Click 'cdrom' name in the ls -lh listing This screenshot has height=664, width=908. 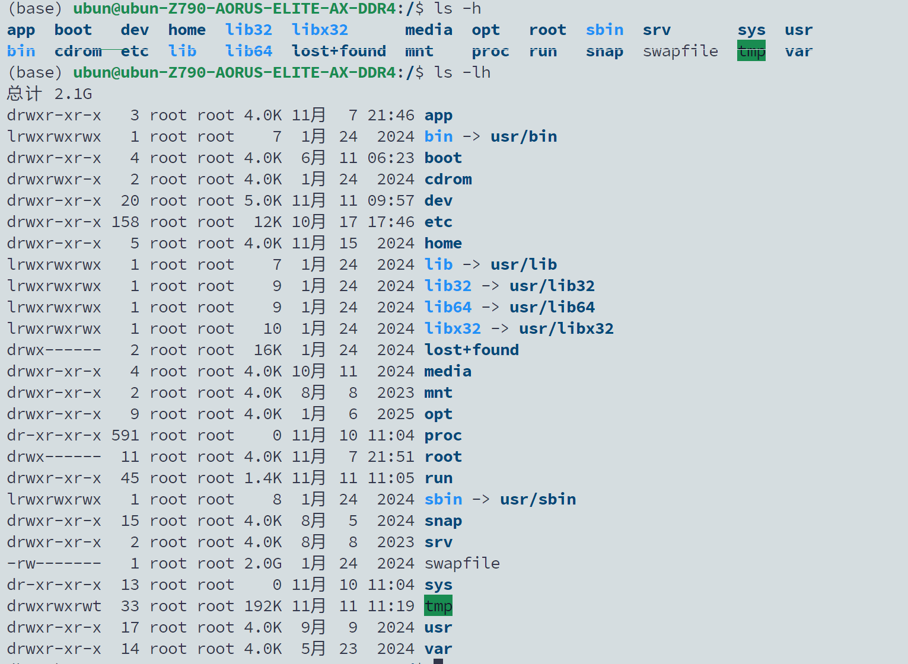pyautogui.click(x=448, y=179)
